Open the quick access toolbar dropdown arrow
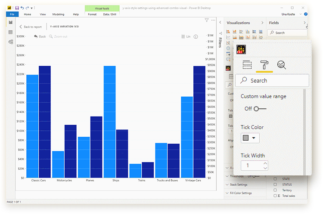Viewport: 323px width, 215px height. pos(31,8)
